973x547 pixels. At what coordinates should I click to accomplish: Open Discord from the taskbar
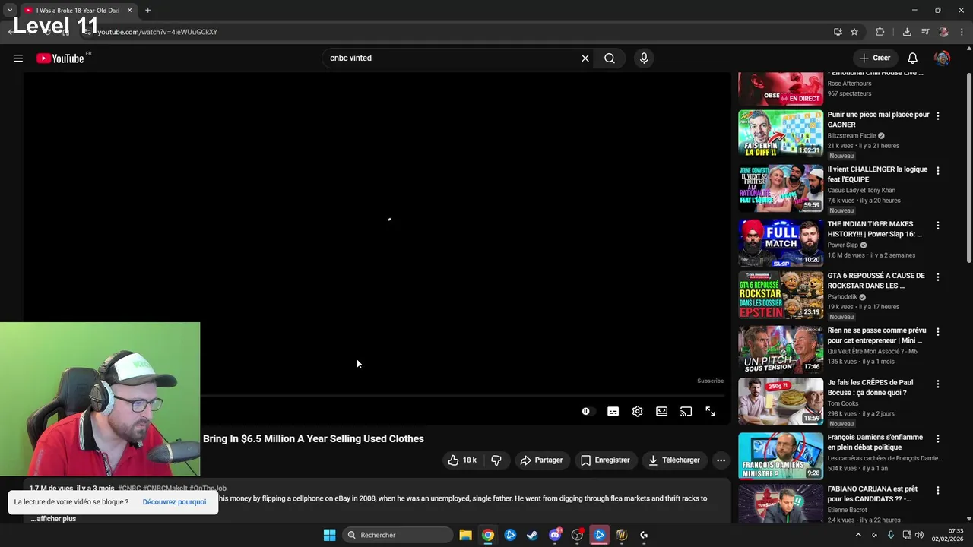(555, 535)
